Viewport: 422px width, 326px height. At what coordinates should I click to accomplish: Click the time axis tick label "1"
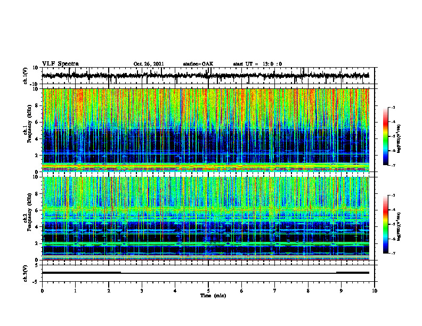[75, 291]
